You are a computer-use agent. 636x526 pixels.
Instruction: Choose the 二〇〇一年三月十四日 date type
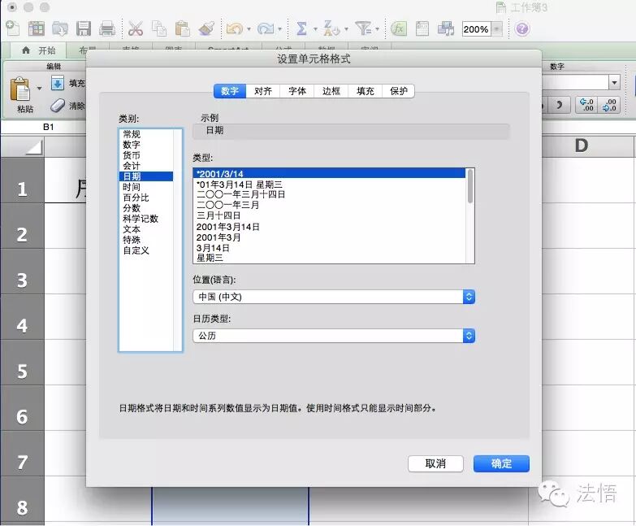click(329, 194)
